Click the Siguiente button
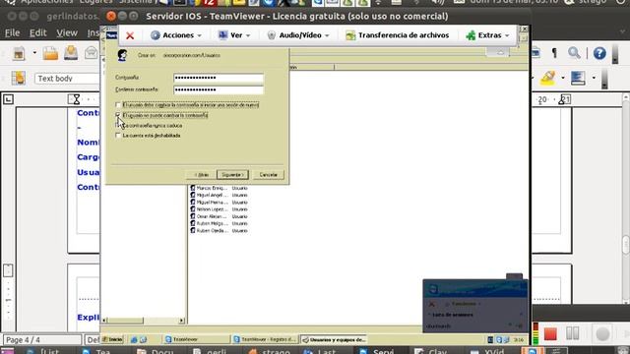The height and width of the screenshot is (354, 630). coord(232,175)
